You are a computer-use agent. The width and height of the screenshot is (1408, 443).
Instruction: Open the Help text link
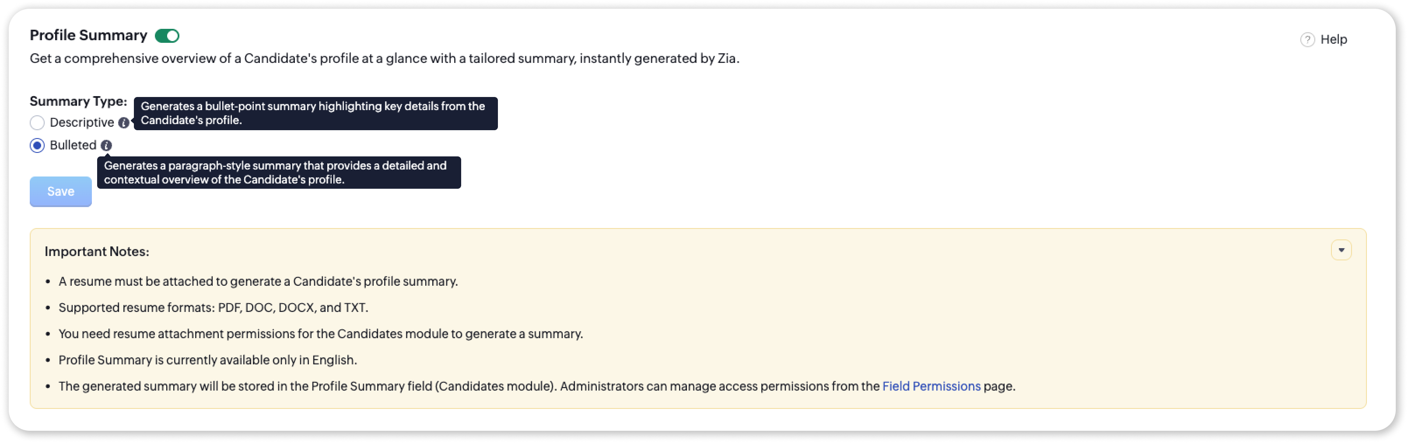(x=1333, y=40)
